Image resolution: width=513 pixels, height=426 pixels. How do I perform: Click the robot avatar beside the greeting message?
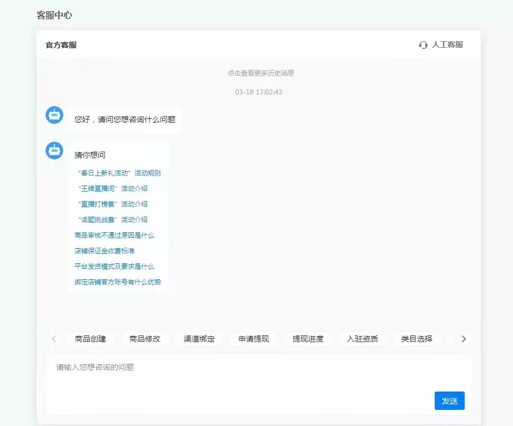tap(54, 115)
